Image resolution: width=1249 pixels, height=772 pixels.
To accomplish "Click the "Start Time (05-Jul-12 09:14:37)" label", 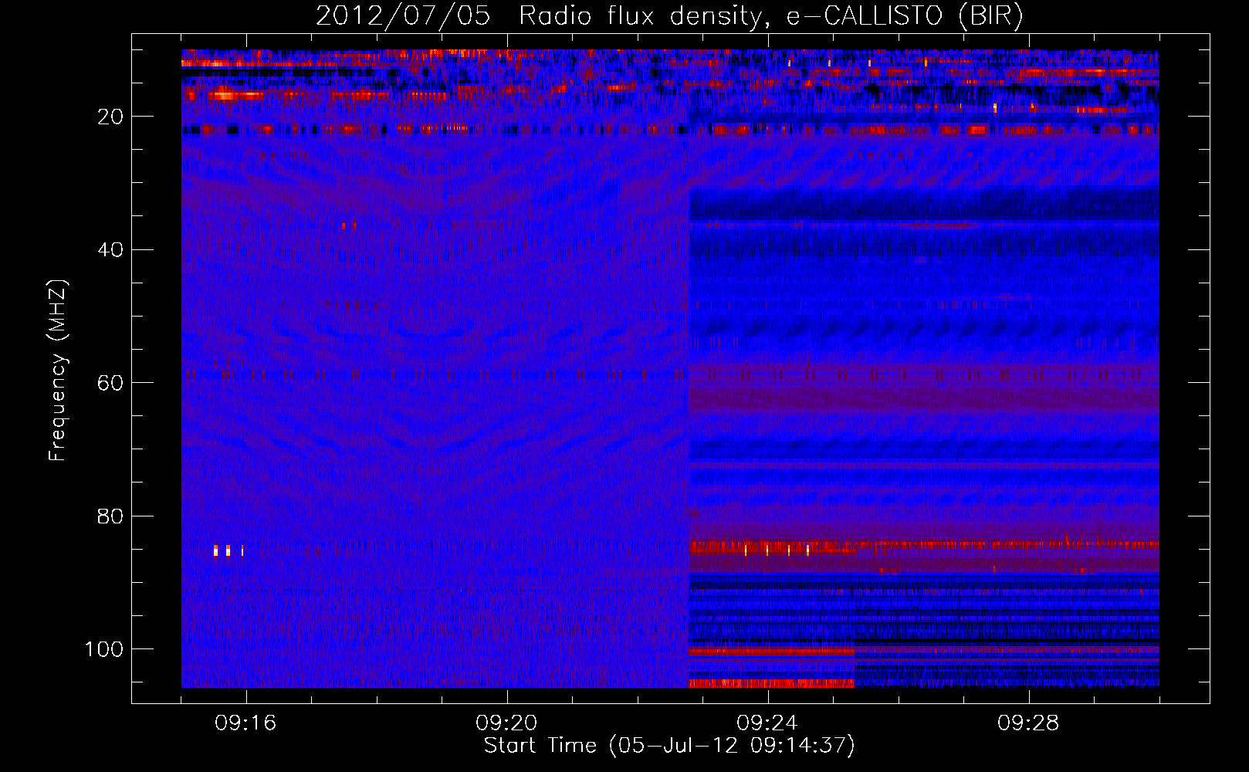I will [669, 746].
